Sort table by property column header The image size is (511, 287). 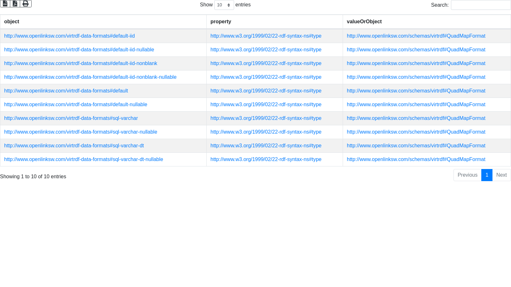pos(221,22)
